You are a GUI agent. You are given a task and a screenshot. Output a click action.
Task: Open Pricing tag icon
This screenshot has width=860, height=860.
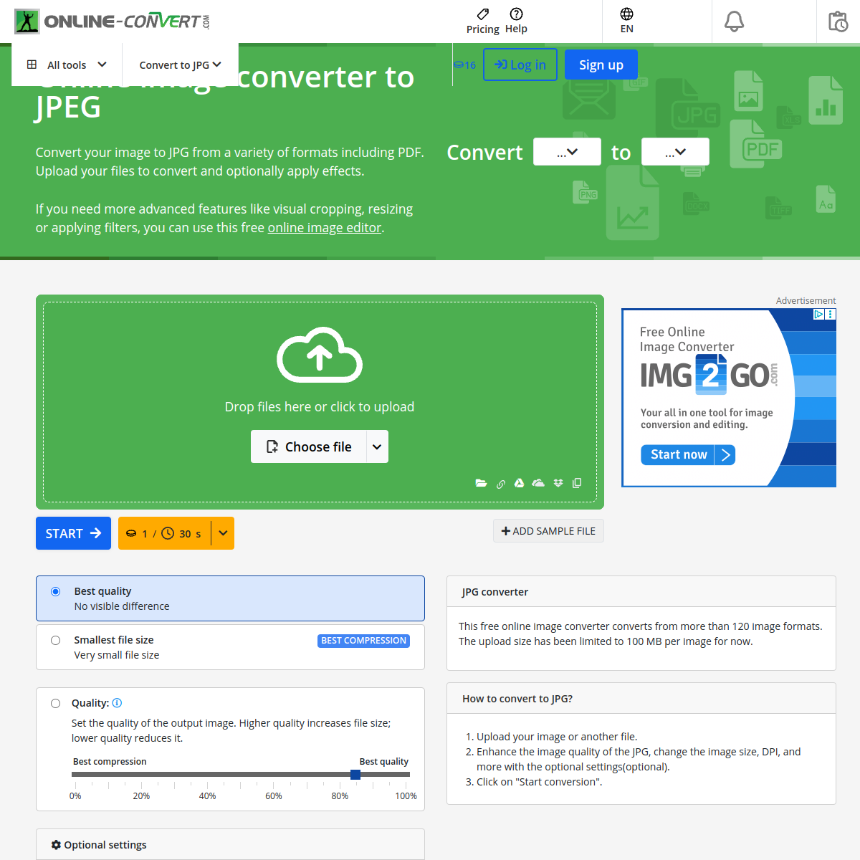pyautogui.click(x=483, y=14)
